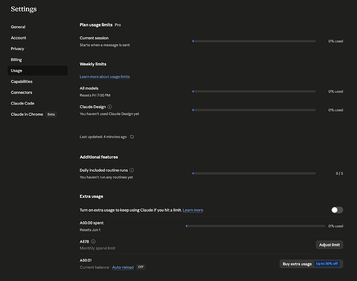Click the 'Last updated: 4 minutes ago' text
This screenshot has width=357, height=281.
coord(103,137)
